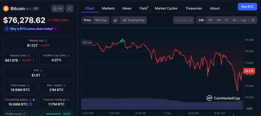
Task: Click the Buy BTC button
Action: (247, 7)
